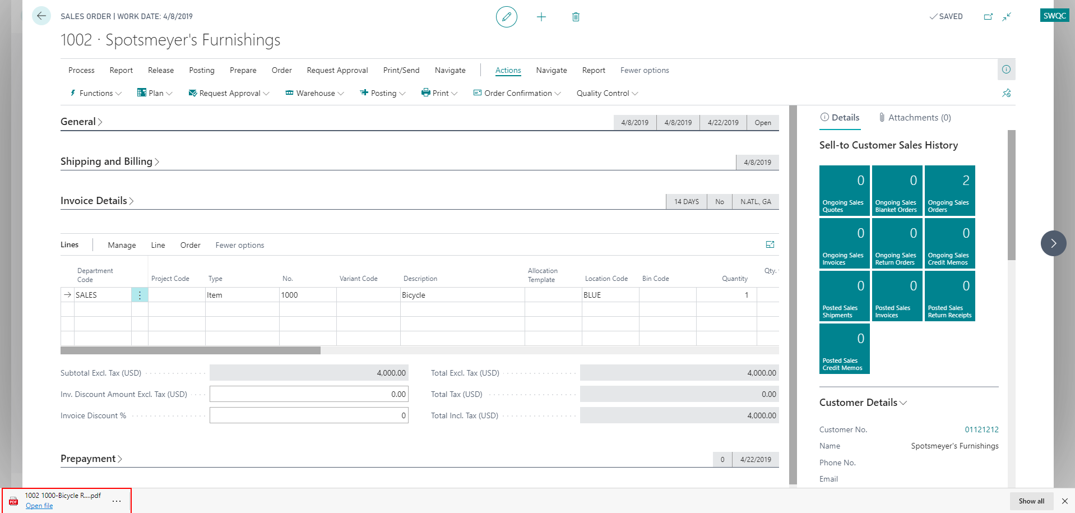1075x513 pixels.
Task: Click Fewer options in the top action bar
Action: 645,70
